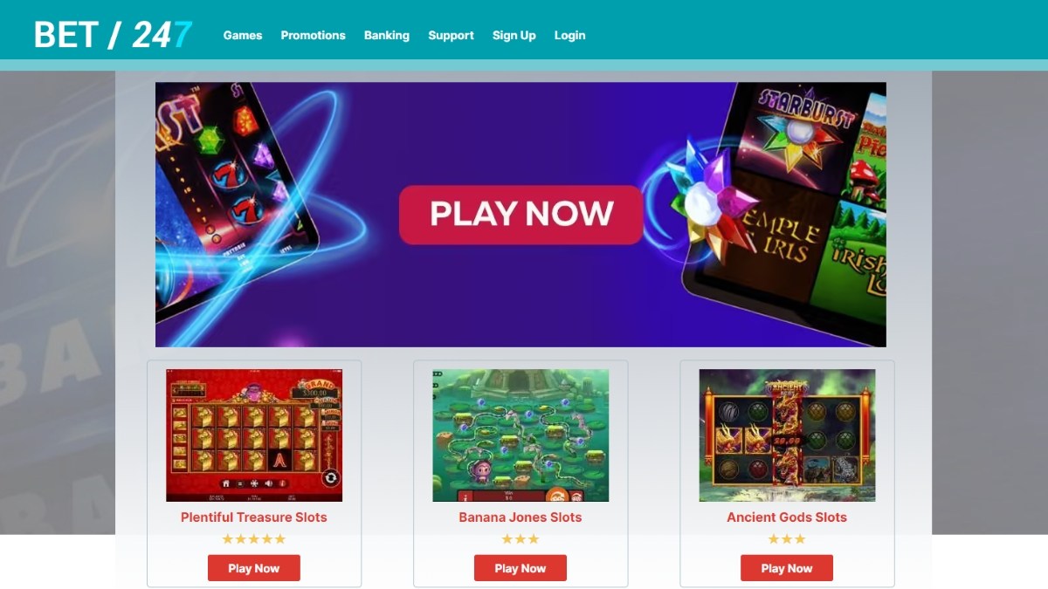Click the Banana Jones Slots title link
Screen dimensions: 1048x589
tap(521, 517)
